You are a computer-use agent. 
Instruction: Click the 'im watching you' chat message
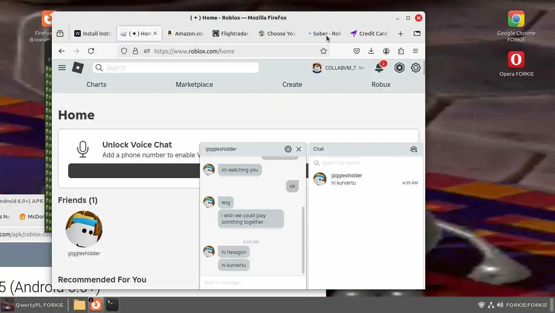(240, 170)
